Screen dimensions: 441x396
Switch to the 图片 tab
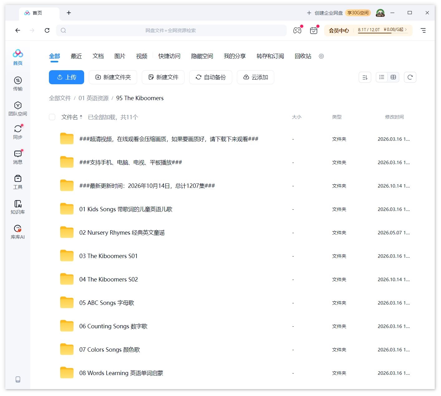pyautogui.click(x=120, y=56)
